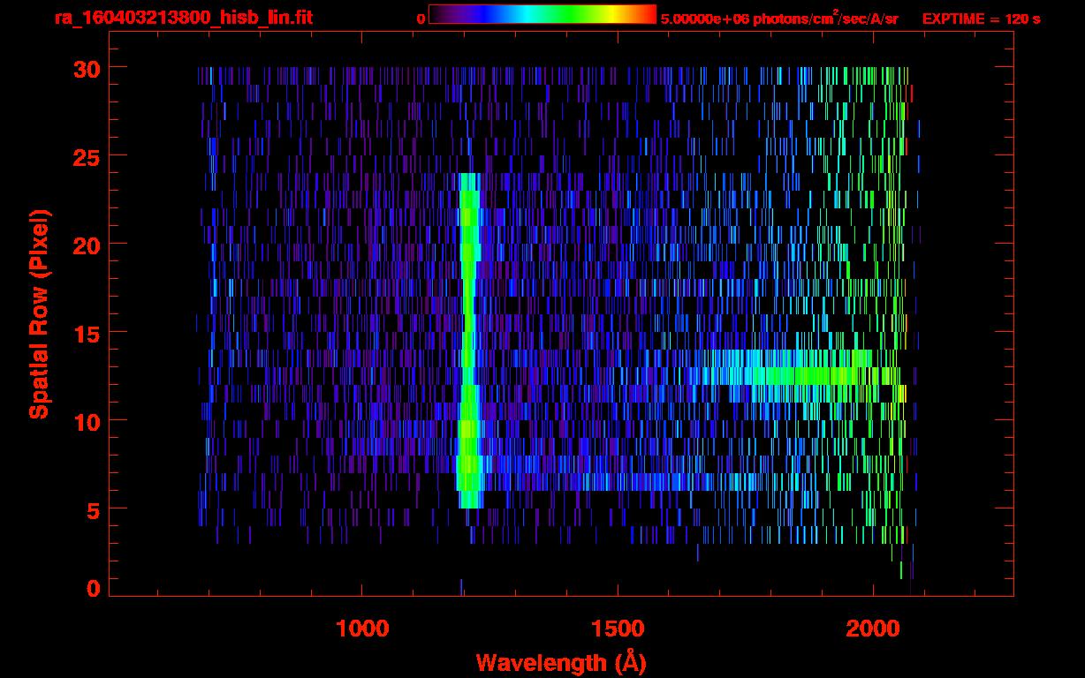Screen dimensions: 1085x678
Task: Click the 1000 wavelength tick label
Action: click(362, 628)
